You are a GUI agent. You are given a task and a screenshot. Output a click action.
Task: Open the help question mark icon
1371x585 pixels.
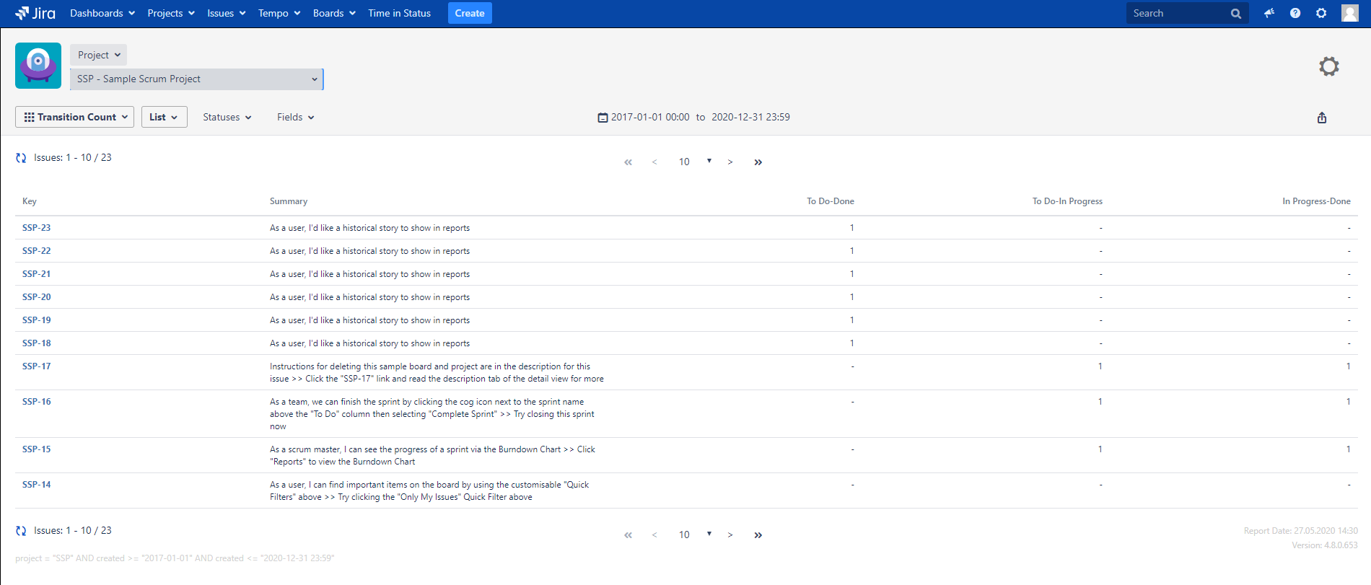[x=1295, y=13]
